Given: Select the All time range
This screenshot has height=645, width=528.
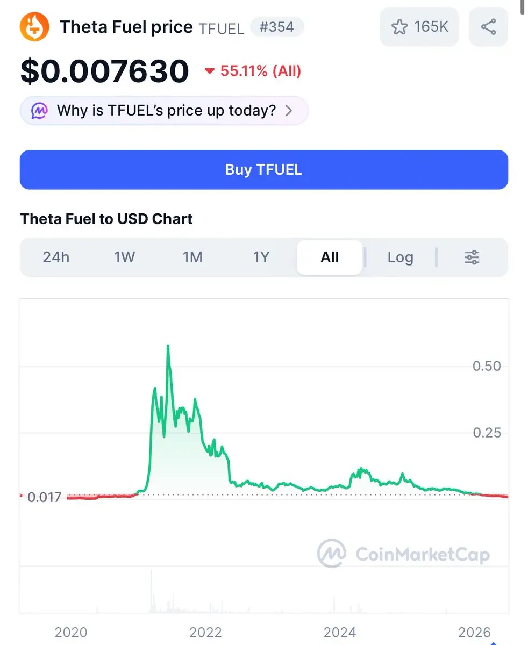Looking at the screenshot, I should point(330,257).
